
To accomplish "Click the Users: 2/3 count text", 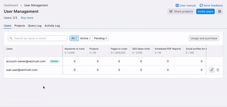I will (10, 18).
